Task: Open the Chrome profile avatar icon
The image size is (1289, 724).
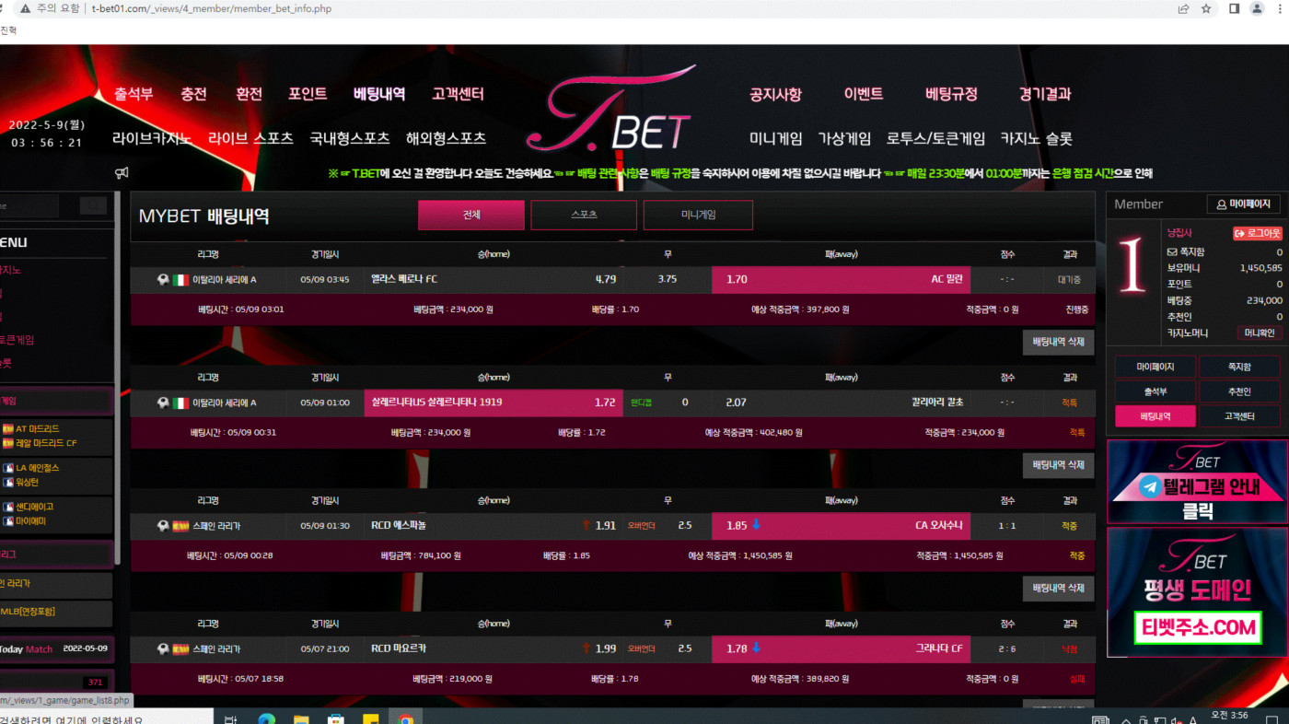Action: (x=1257, y=9)
